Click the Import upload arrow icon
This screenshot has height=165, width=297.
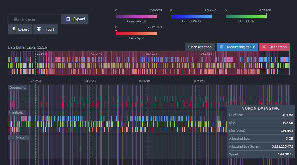tap(39, 29)
